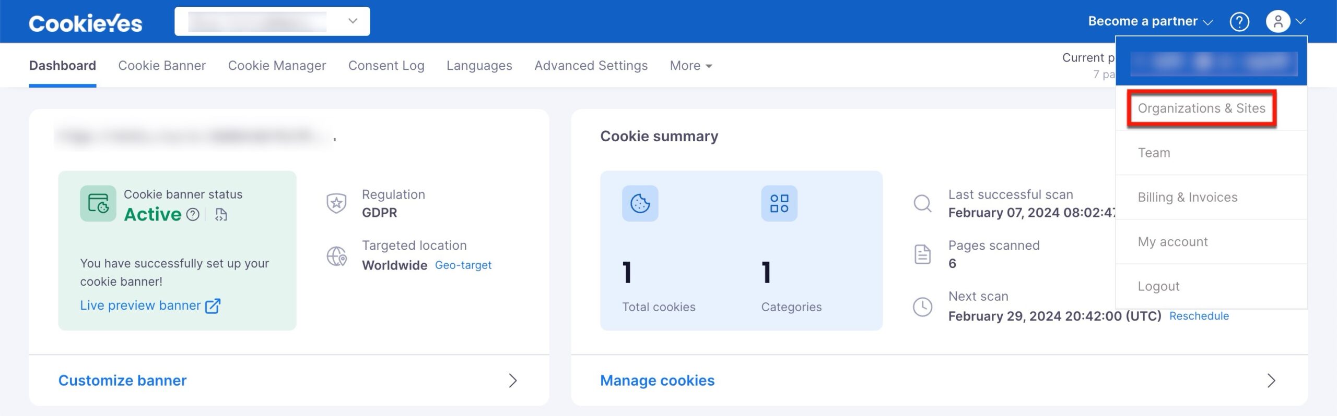Screen dimensions: 1337x416
Task: Open the website selector dropdown
Action: (x=352, y=21)
